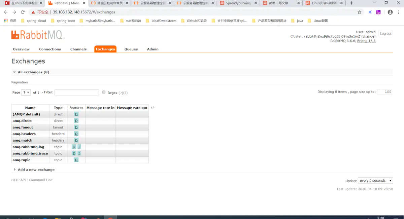Viewport: 404px width, 219px height.
Task: Open the Linux配置 bookmark folder
Action: point(317,21)
